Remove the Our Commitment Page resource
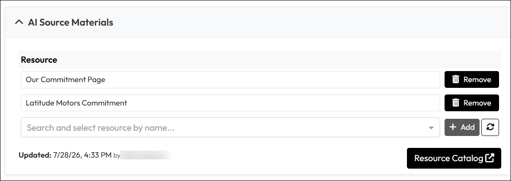The height and width of the screenshot is (181, 511). coord(472,79)
